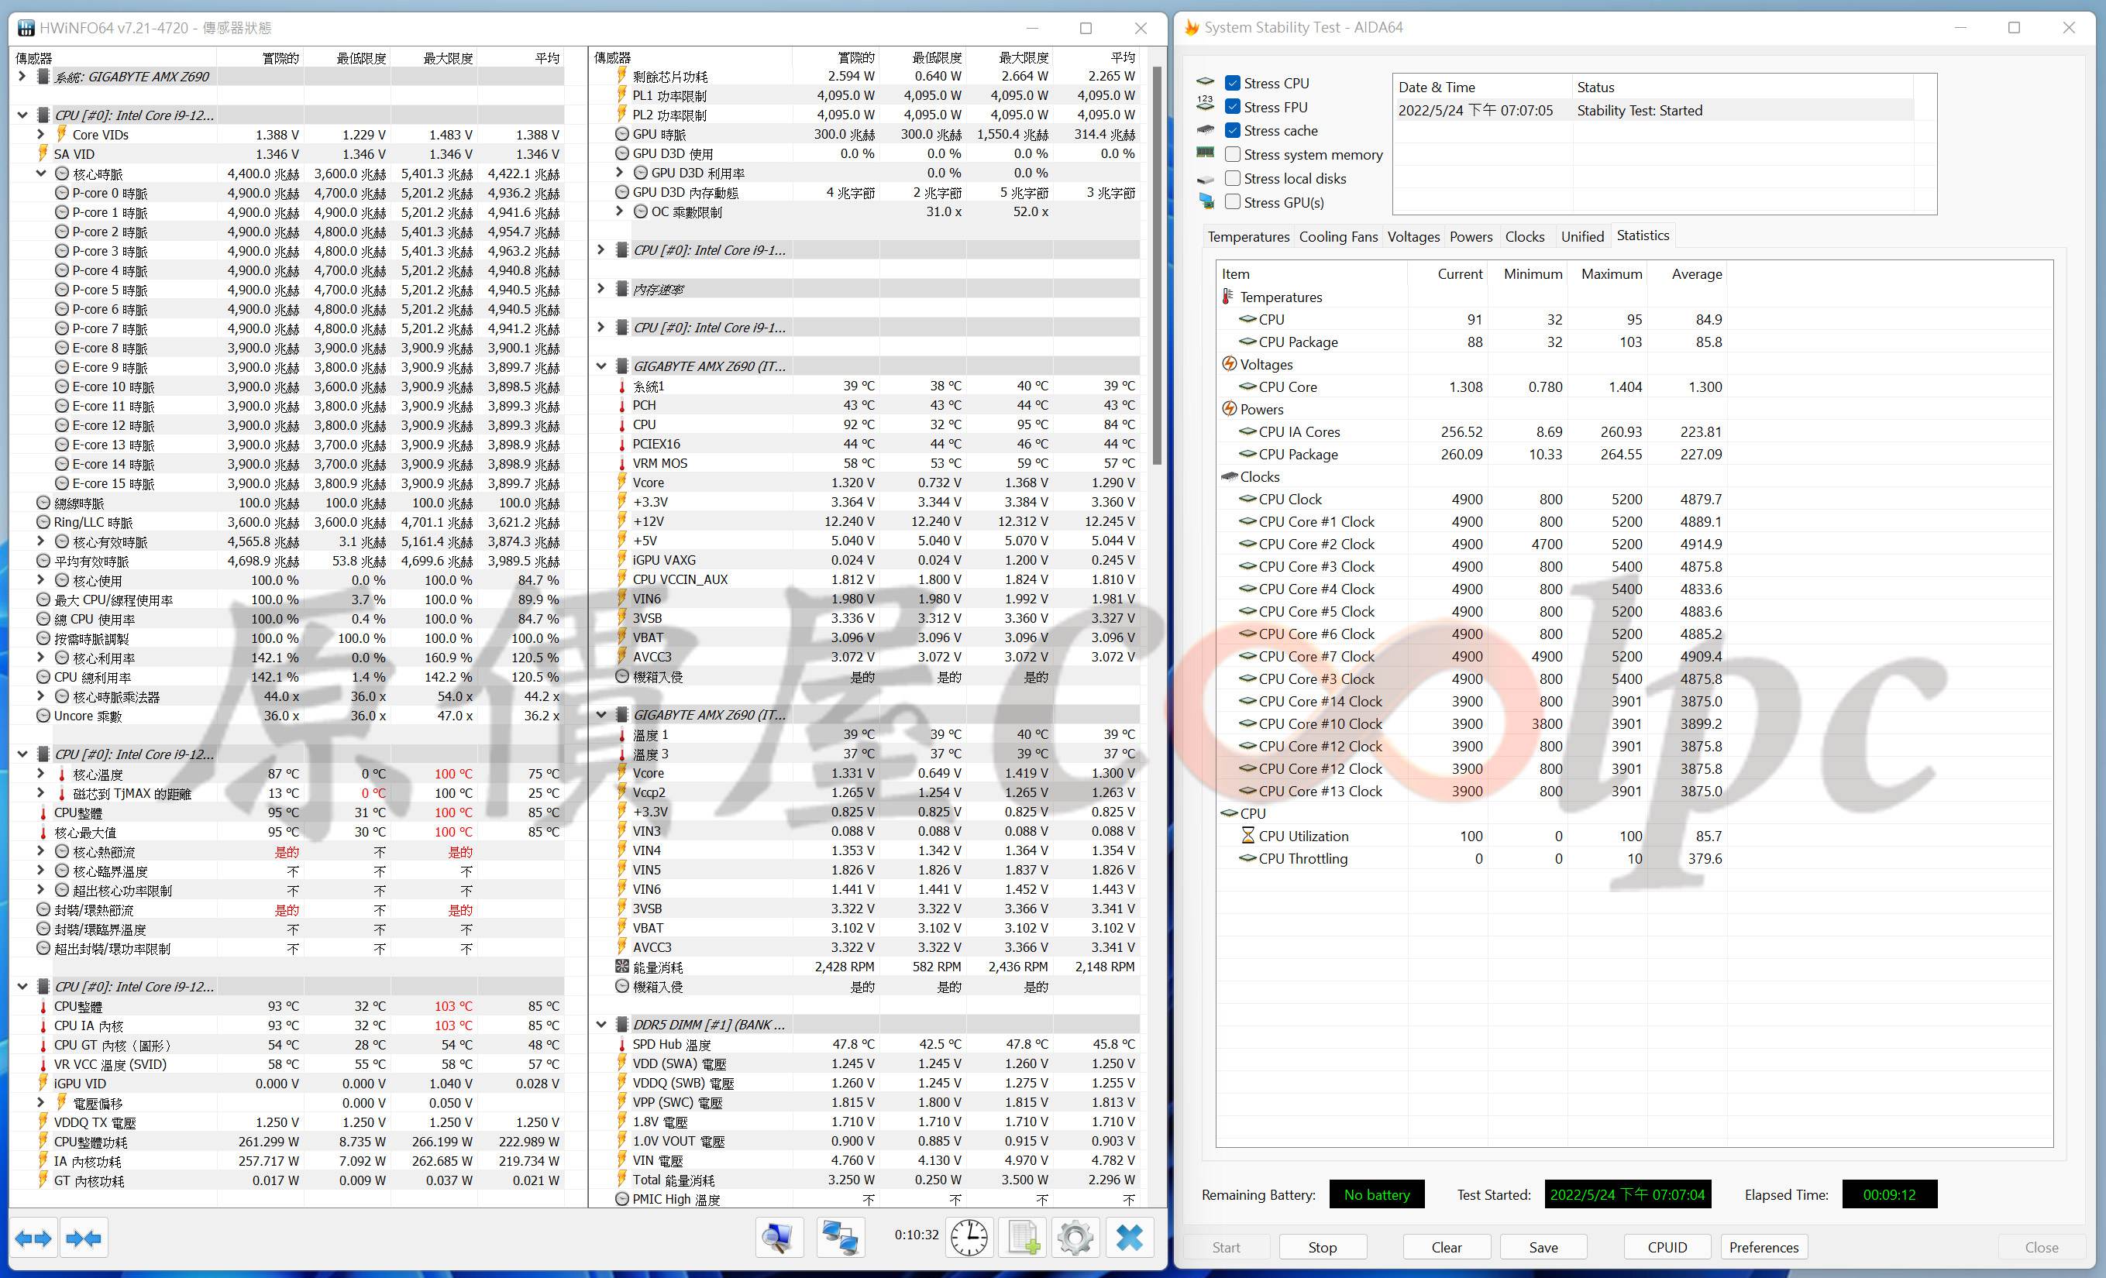Click the HWiNFO collapse-columns arrow icon
The height and width of the screenshot is (1278, 2106).
point(83,1238)
